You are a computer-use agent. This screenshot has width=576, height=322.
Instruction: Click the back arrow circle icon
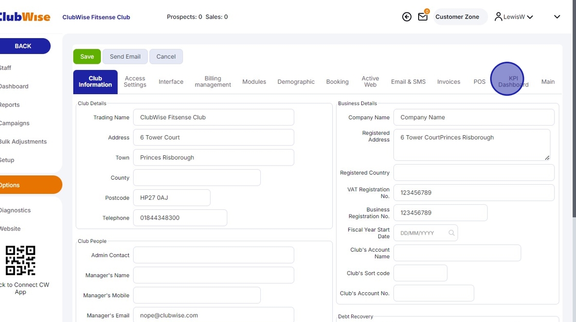click(407, 17)
